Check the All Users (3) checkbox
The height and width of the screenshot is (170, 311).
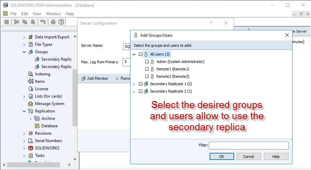[141, 54]
